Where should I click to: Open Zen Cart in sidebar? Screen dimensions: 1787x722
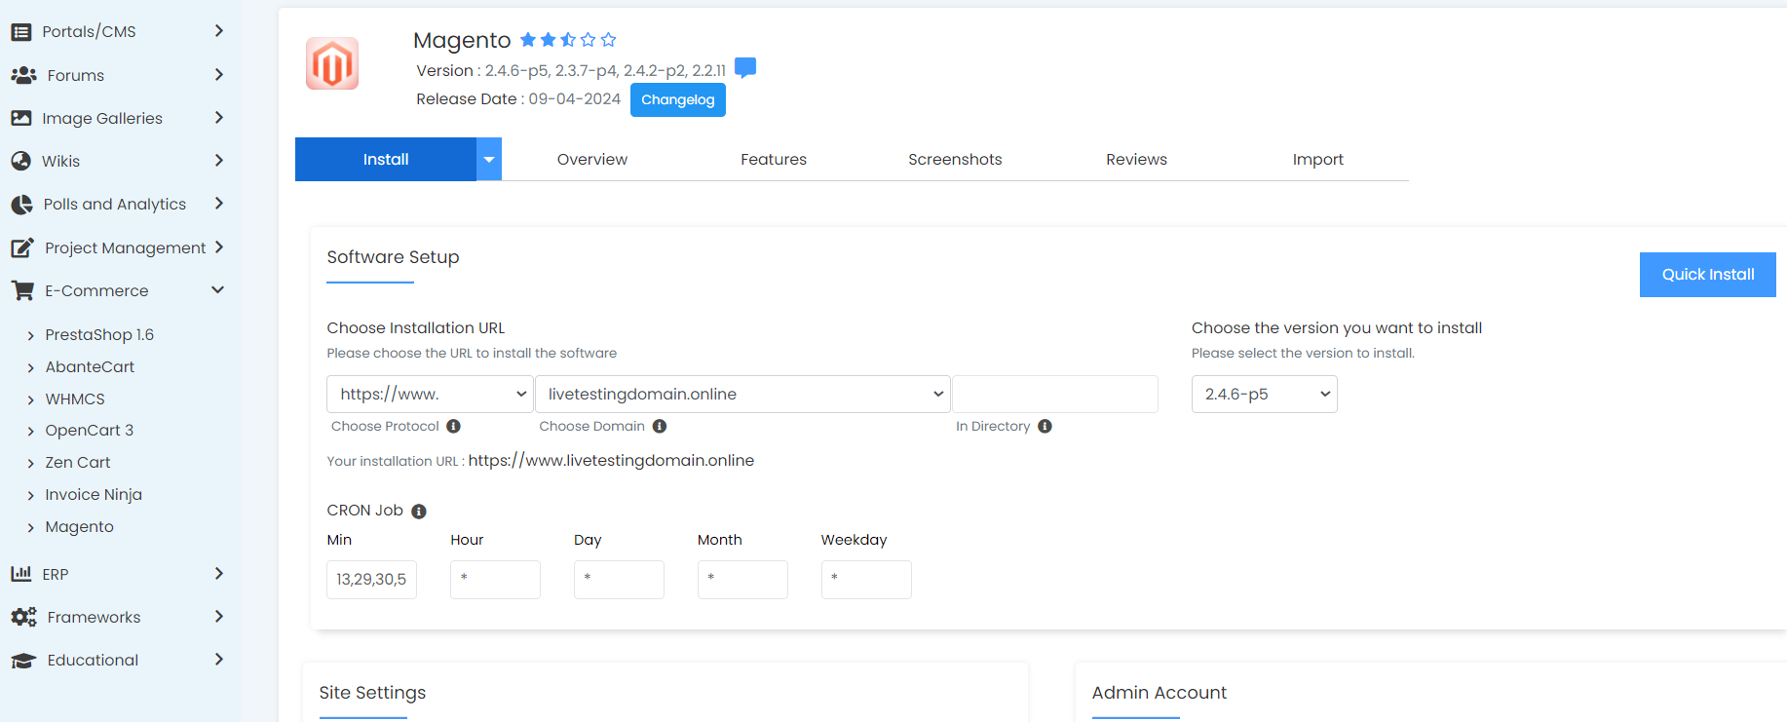(78, 462)
